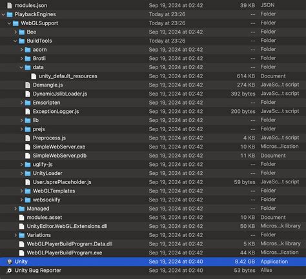Expand the prejs folder

tap(21, 129)
